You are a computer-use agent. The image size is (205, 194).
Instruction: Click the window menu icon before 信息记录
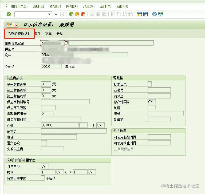[x=6, y=6]
